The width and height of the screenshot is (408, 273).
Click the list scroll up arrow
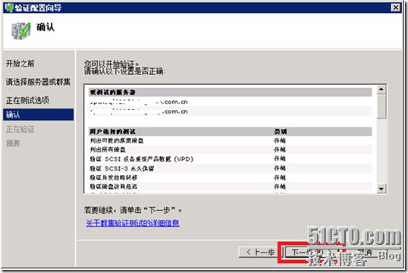click(381, 89)
